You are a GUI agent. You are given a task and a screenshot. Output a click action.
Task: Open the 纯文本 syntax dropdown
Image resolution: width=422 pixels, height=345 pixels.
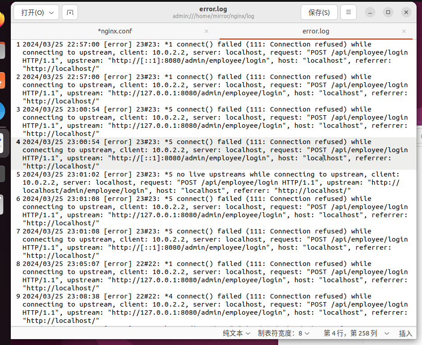(236, 333)
